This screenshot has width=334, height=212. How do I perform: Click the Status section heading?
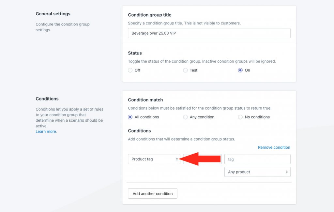pyautogui.click(x=135, y=53)
